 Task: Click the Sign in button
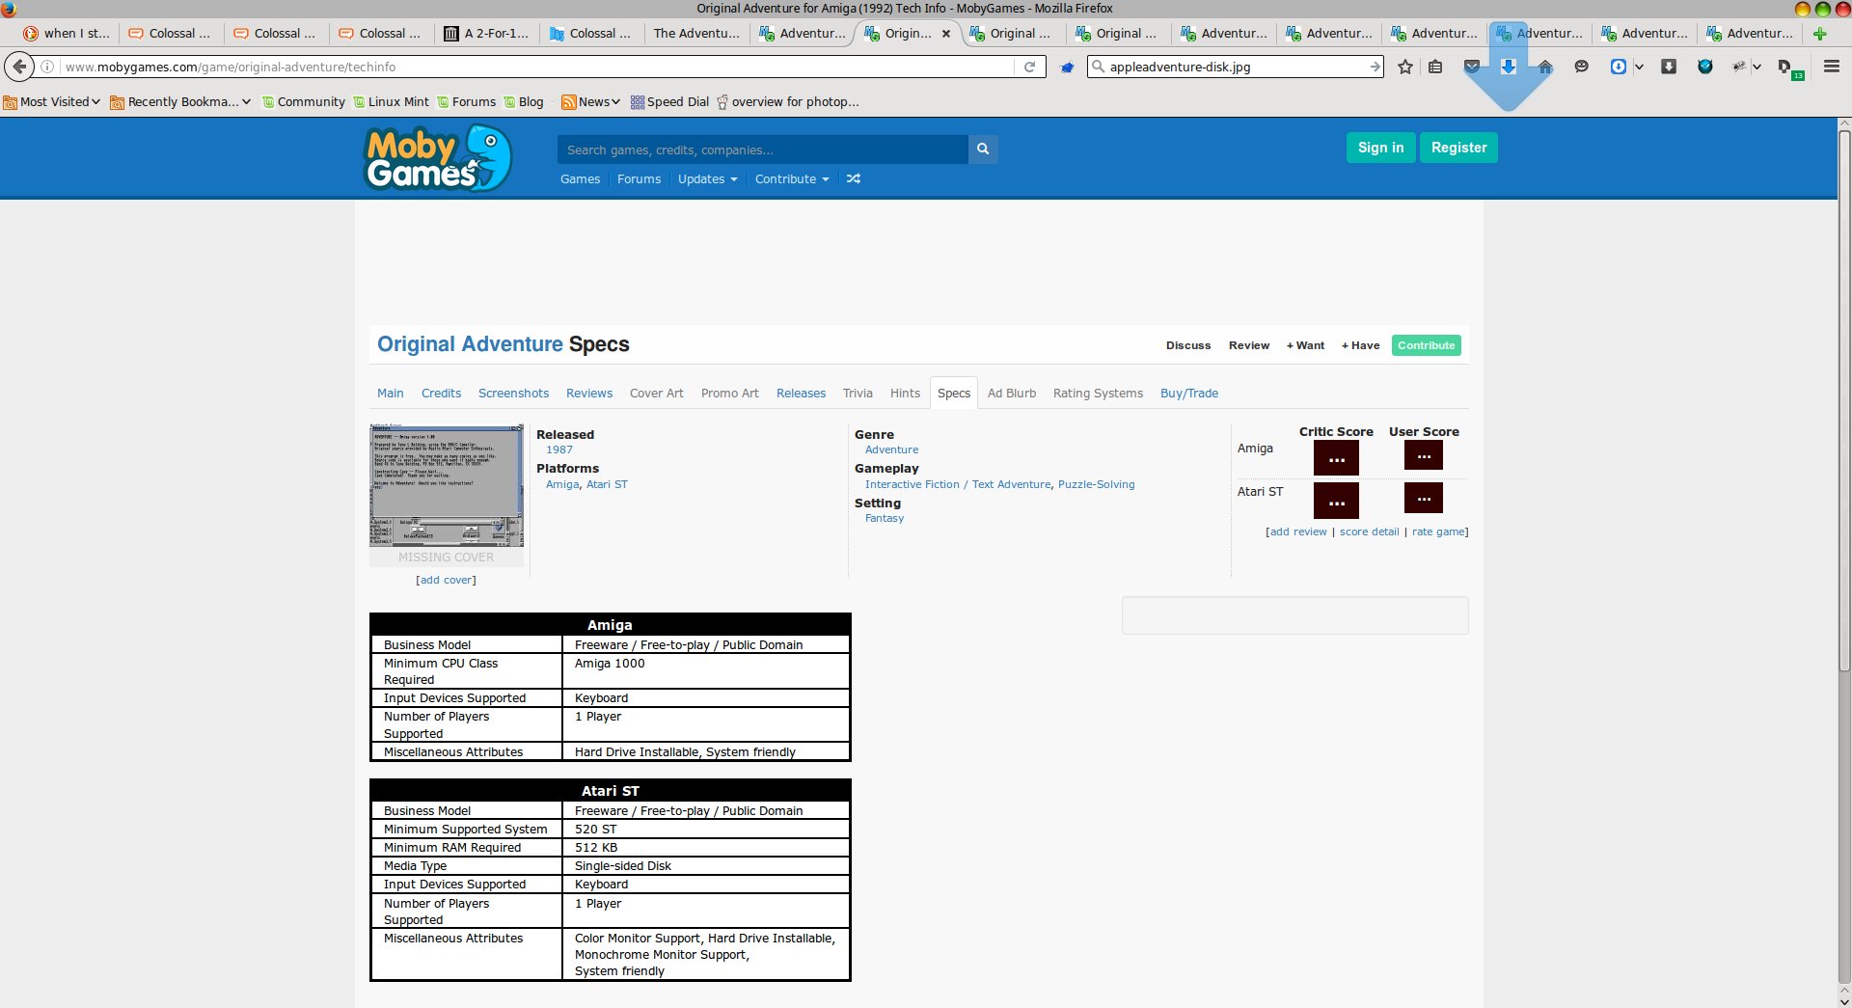(x=1380, y=148)
